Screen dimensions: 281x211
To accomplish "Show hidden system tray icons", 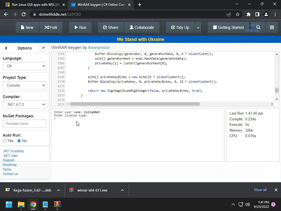I will click(233, 204).
